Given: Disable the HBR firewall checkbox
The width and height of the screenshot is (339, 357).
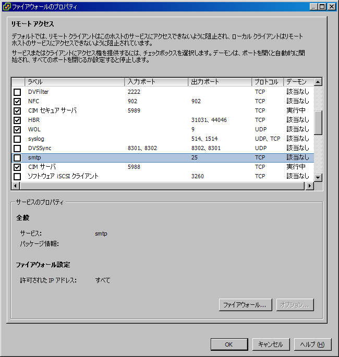Looking at the screenshot, I should (17, 120).
